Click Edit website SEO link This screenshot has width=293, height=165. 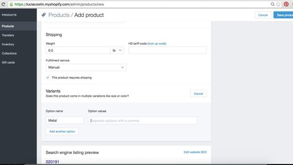click(195, 152)
